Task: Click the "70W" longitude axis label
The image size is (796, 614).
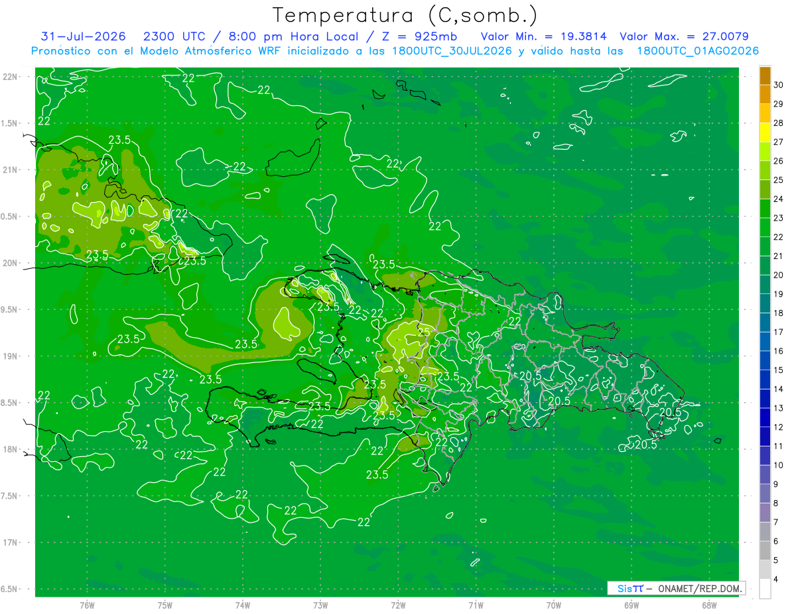Action: click(553, 606)
